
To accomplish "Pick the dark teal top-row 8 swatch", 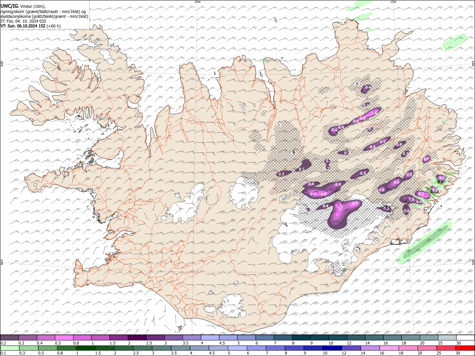I will point(301,337).
